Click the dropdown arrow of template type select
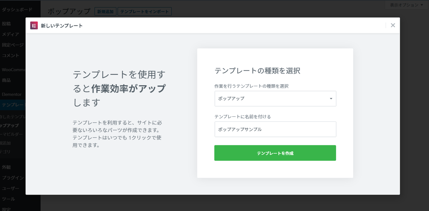429x211 pixels. [331, 99]
